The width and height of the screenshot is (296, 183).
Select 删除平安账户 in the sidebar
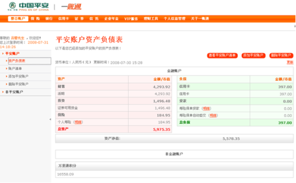click(x=18, y=84)
